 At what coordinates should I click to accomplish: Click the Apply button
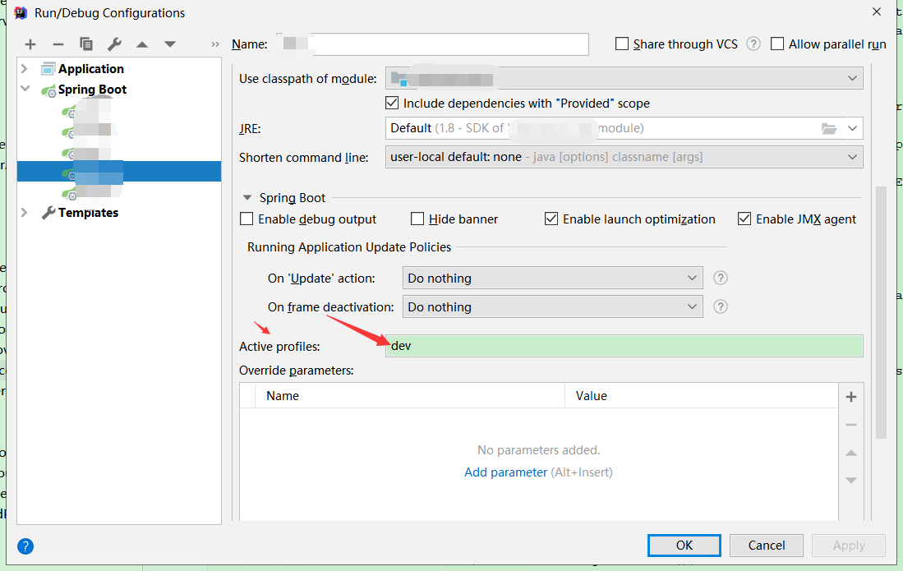coord(849,545)
